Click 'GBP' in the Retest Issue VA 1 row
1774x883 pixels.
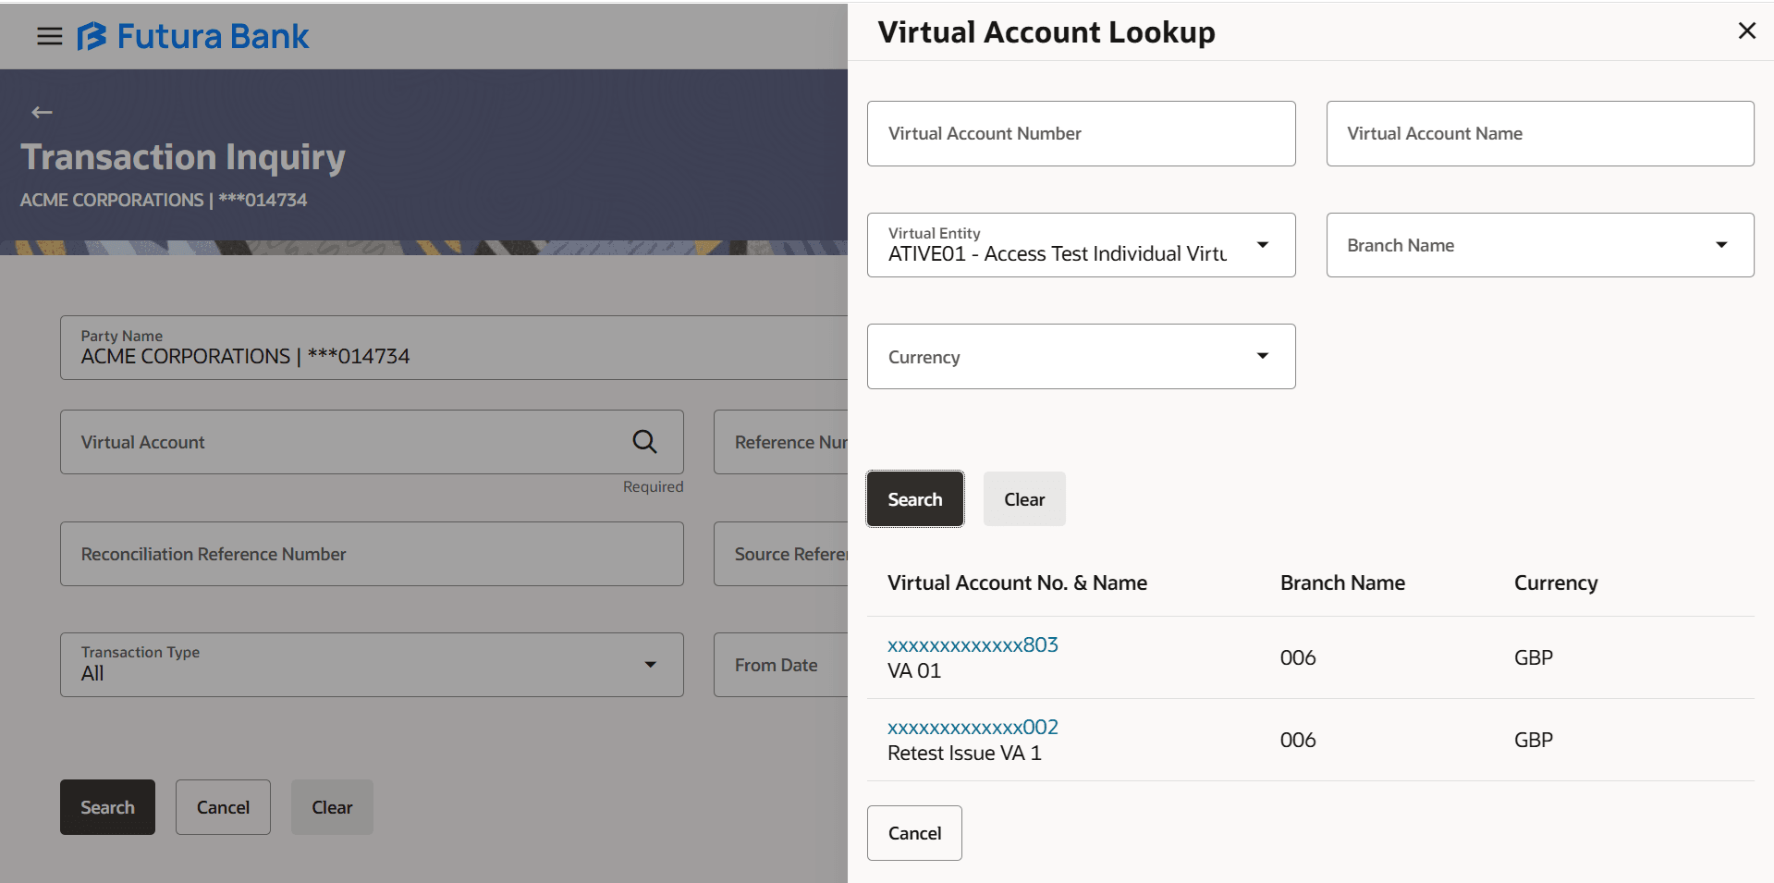[1534, 740]
